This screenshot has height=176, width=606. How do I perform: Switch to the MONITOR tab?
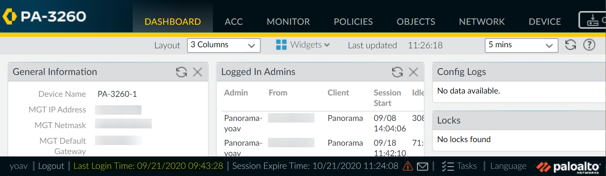(288, 22)
